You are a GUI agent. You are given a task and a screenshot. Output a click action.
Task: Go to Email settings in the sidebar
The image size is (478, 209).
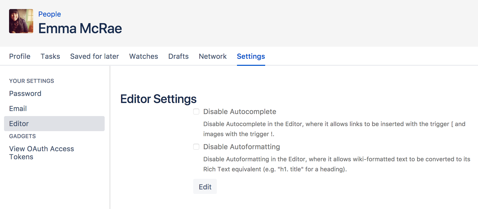tap(18, 109)
